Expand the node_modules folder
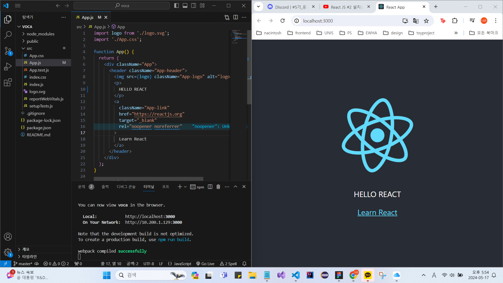This screenshot has width=503, height=283. (40, 34)
